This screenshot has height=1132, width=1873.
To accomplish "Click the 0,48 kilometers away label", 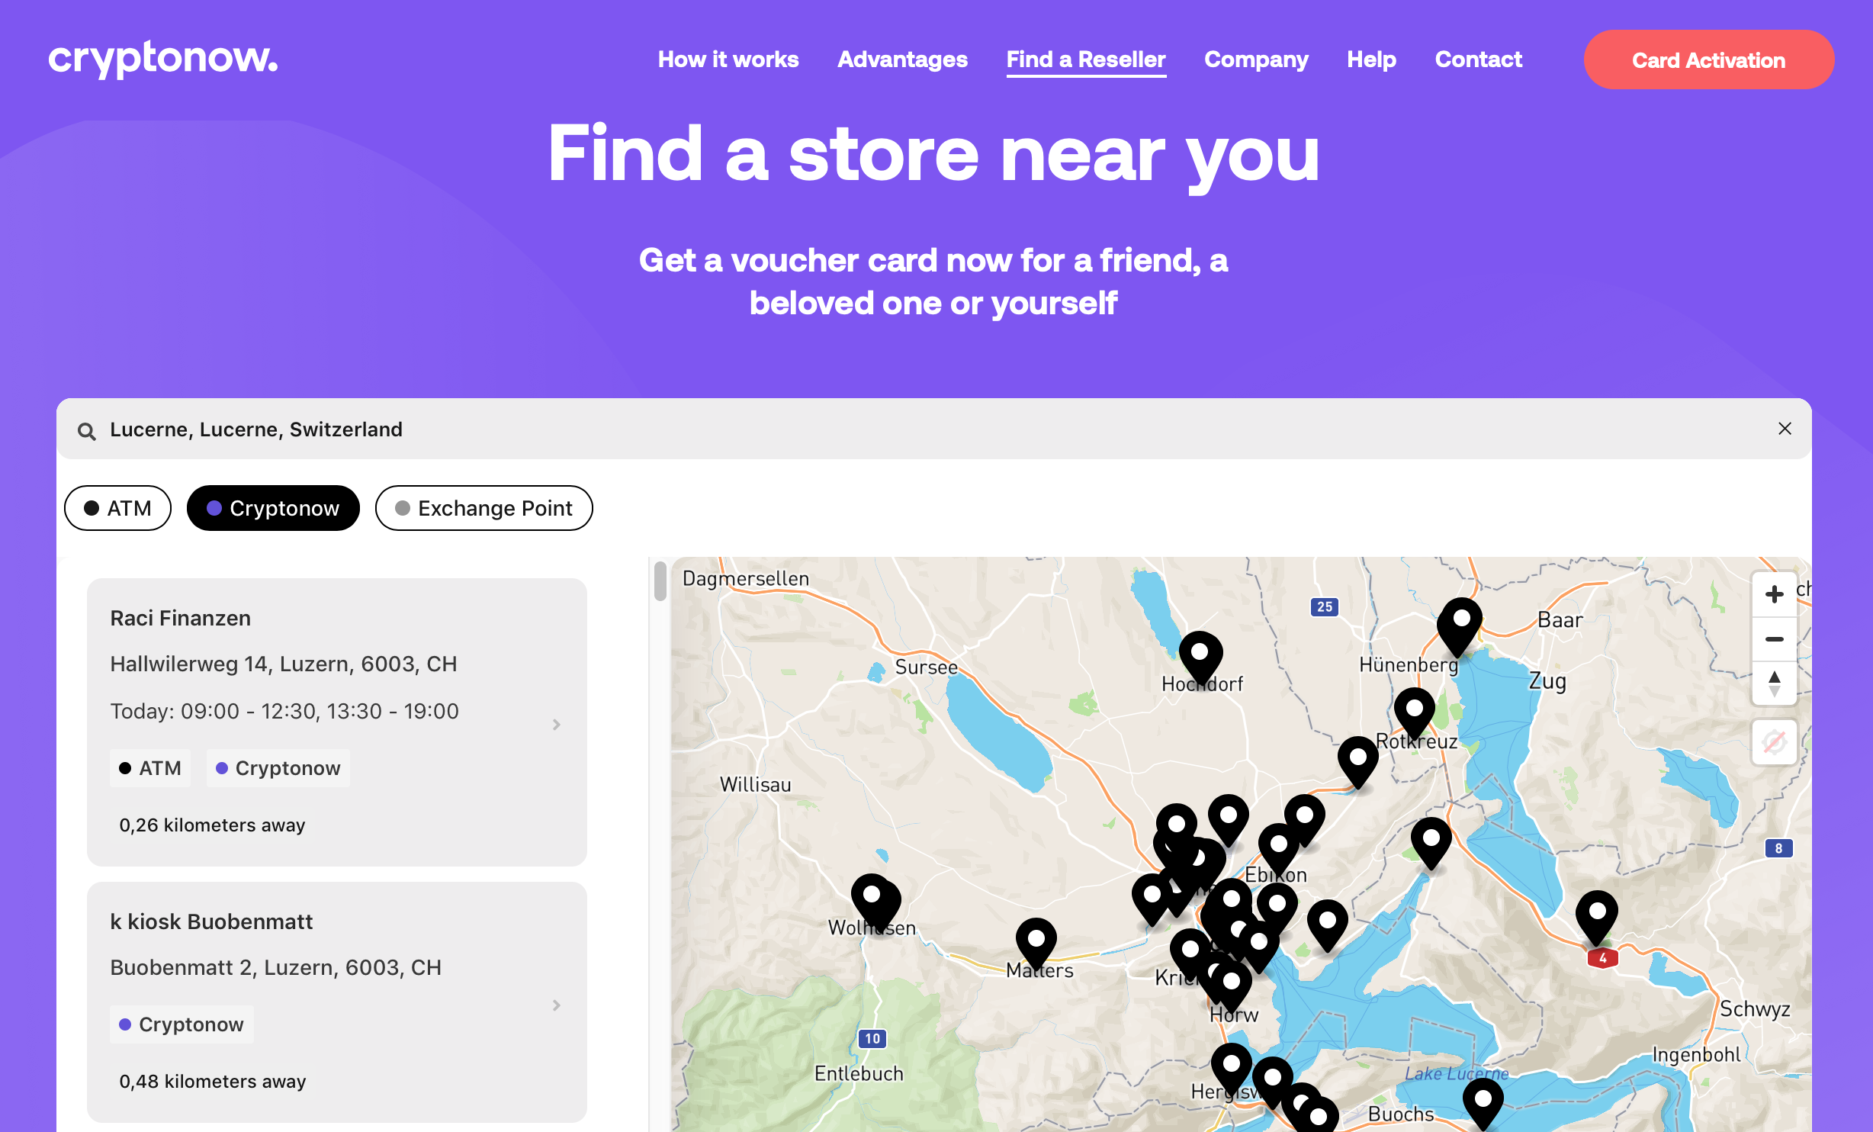I will tap(213, 1082).
